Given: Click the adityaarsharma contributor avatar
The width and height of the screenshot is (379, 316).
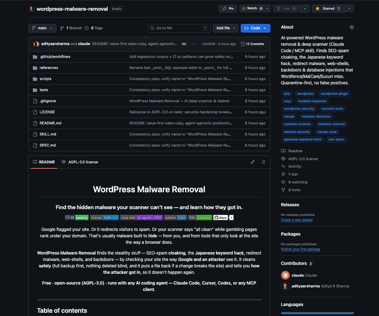Looking at the screenshot, I should 285,286.
